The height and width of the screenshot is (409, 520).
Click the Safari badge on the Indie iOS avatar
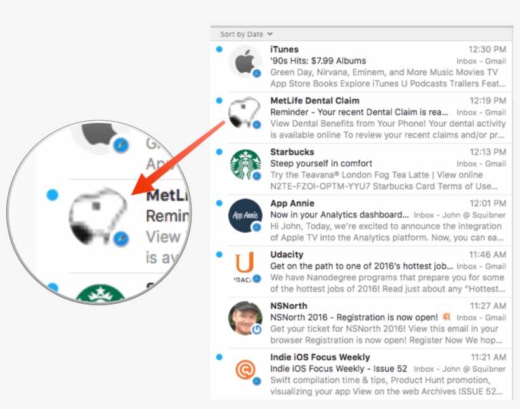257,381
